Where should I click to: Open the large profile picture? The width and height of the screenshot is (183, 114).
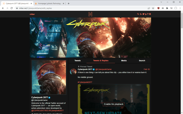49,77
